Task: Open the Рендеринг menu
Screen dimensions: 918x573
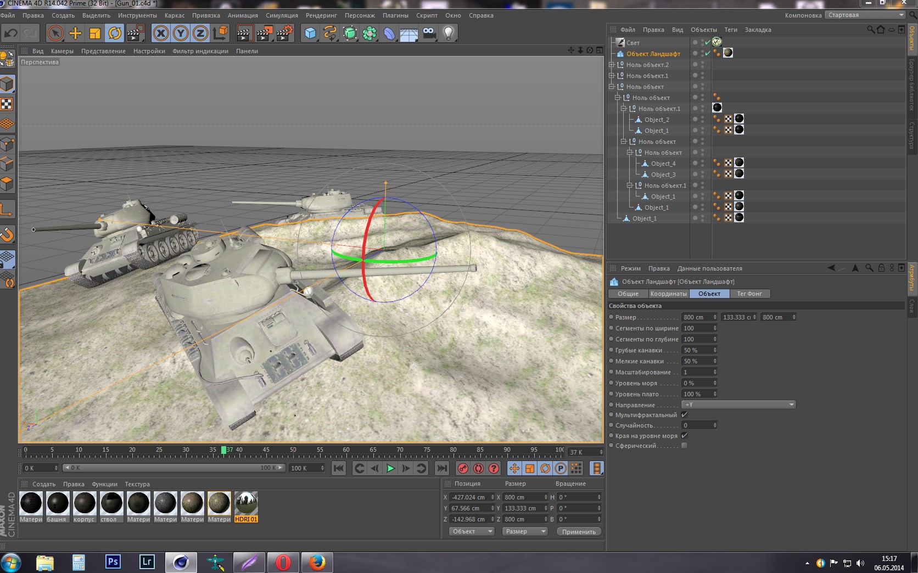Action: [321, 15]
